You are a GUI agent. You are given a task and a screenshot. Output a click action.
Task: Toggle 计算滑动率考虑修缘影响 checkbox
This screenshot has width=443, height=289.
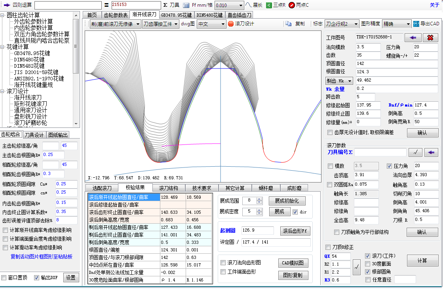pyautogui.click(x=5, y=248)
